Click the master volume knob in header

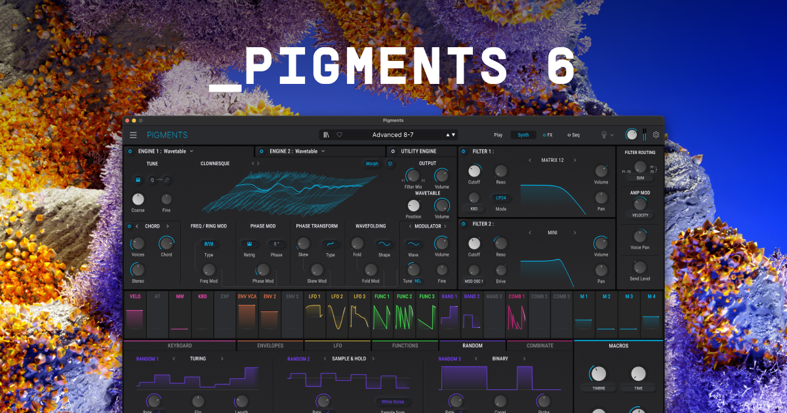click(x=631, y=134)
